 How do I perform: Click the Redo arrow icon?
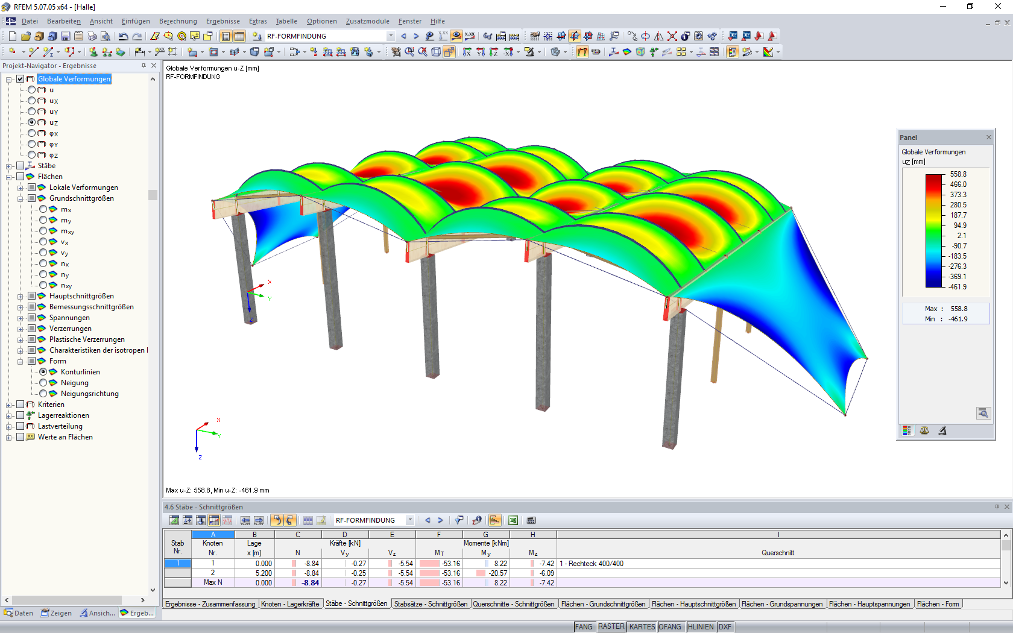137,36
